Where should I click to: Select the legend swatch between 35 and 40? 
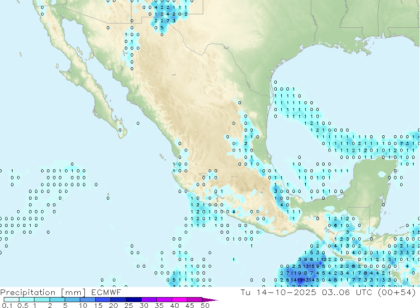pyautogui.click(x=164, y=300)
